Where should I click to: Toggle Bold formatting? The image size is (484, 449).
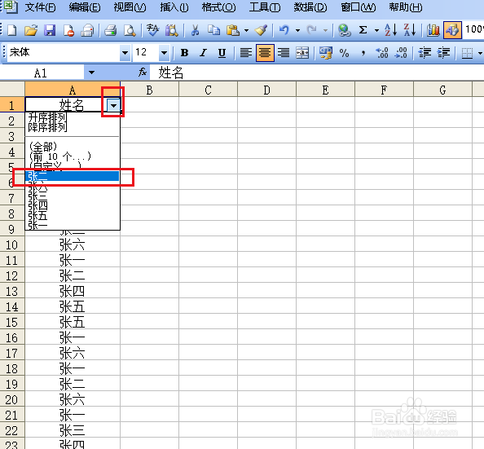pyautogui.click(x=184, y=53)
